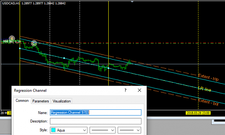
Task: Click the gray right-arrow circle marker on price
Action: tap(34, 43)
